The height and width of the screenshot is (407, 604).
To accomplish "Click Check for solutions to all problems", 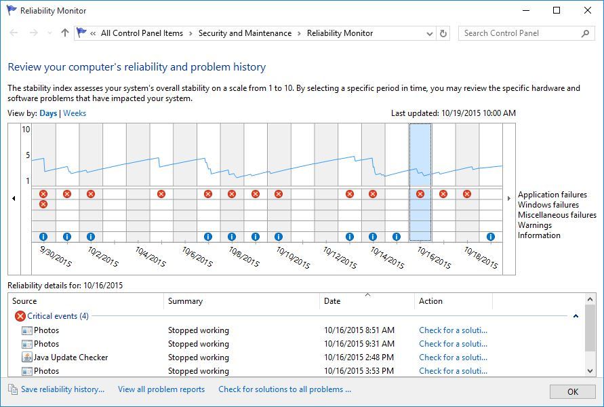I will (285, 389).
